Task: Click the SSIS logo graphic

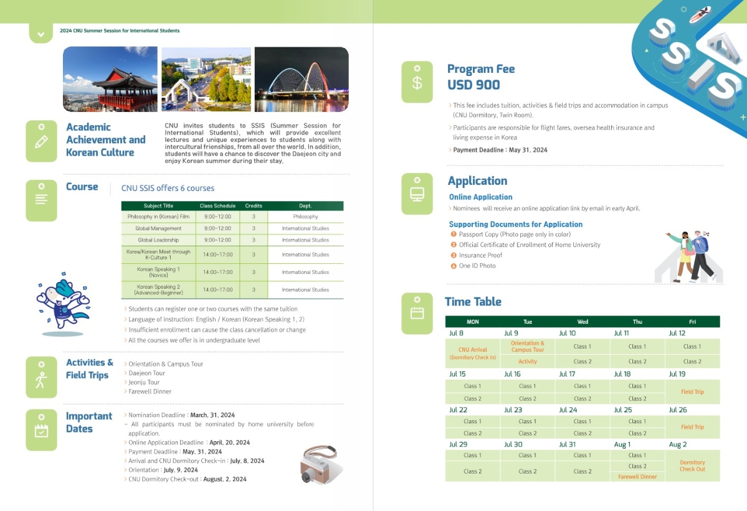Action: coord(695,60)
